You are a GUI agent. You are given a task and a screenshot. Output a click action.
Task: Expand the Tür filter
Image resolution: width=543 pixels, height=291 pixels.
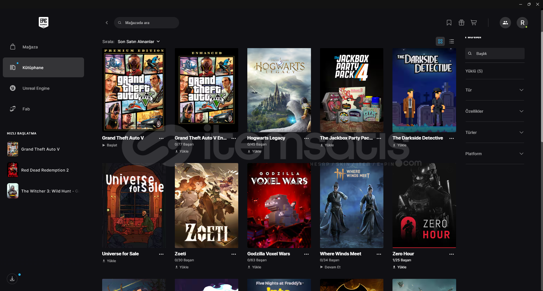tap(495, 90)
